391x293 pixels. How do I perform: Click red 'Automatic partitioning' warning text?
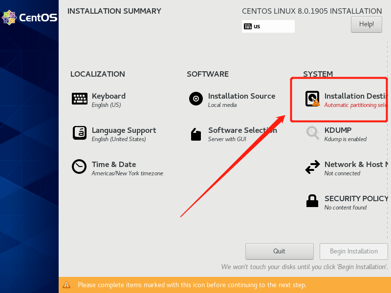pos(356,105)
